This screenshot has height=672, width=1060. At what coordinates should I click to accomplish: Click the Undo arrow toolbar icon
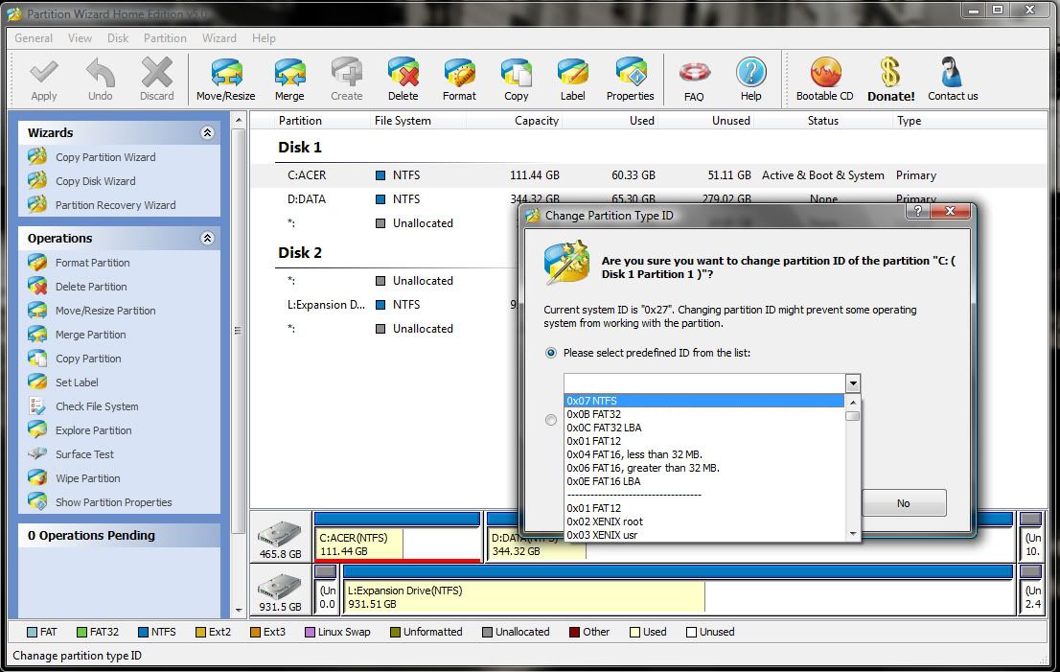pos(100,72)
